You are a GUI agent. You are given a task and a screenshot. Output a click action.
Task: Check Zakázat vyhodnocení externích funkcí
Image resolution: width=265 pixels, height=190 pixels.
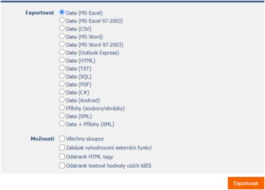click(62, 147)
